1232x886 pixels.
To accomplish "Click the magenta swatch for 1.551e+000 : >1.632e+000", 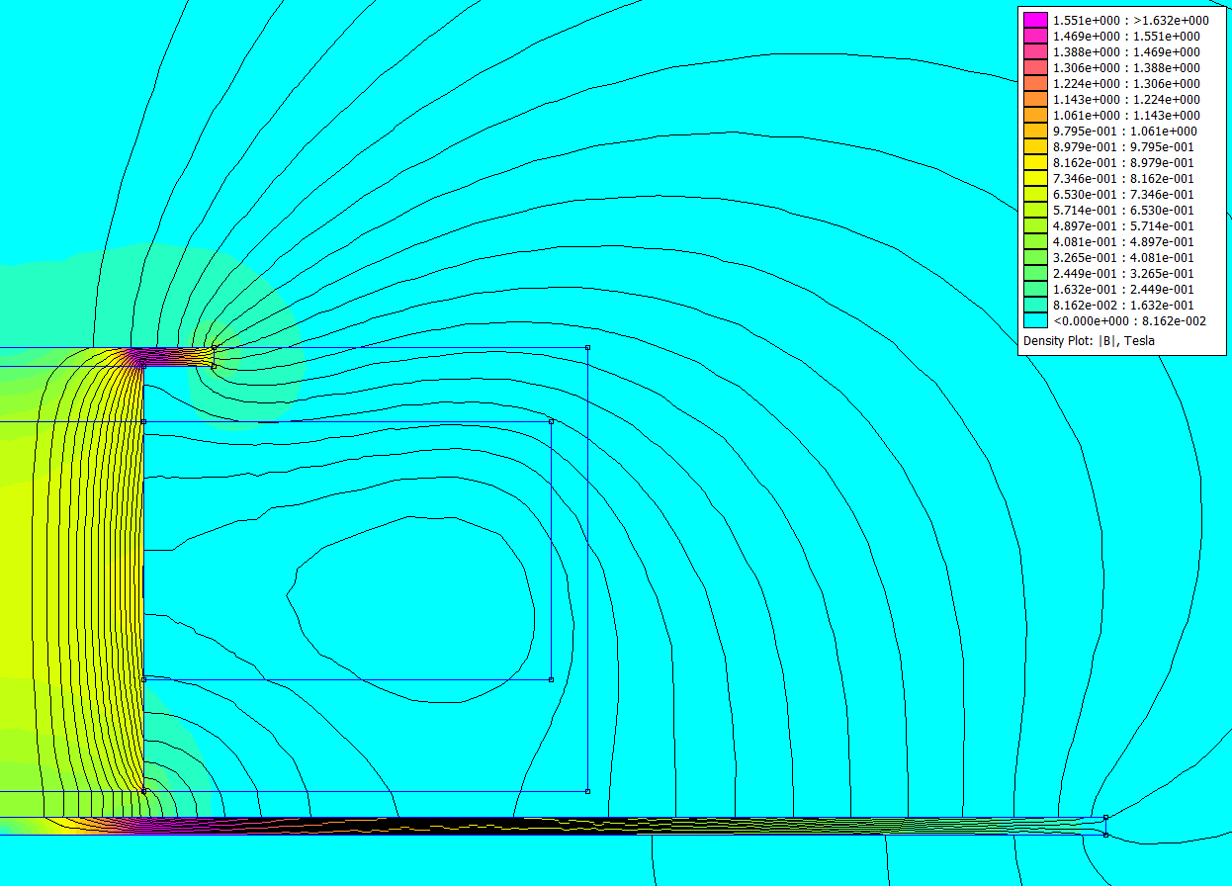I will coord(1035,20).
